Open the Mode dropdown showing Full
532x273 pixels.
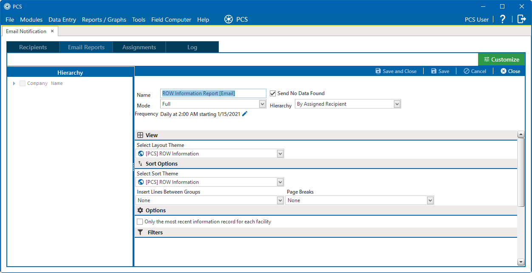coord(263,104)
